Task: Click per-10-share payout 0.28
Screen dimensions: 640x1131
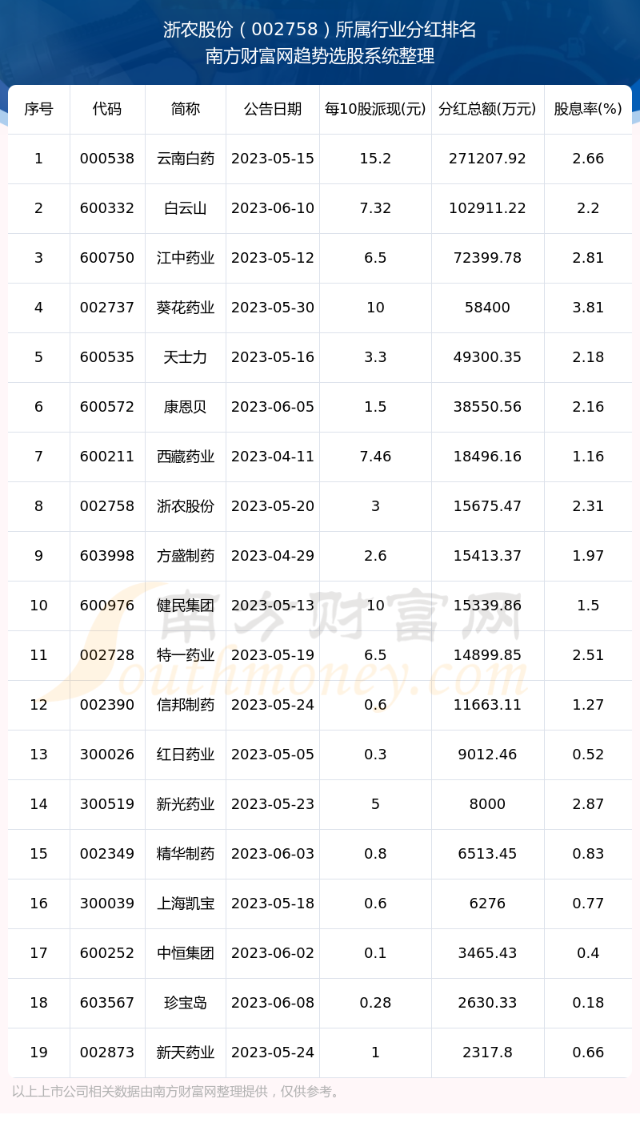Action: coord(375,1003)
